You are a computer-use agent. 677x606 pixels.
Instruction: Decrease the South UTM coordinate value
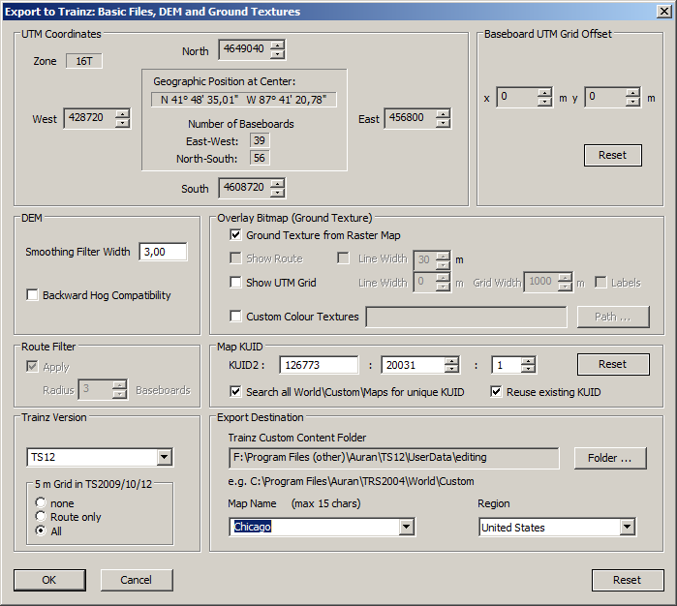tap(278, 193)
